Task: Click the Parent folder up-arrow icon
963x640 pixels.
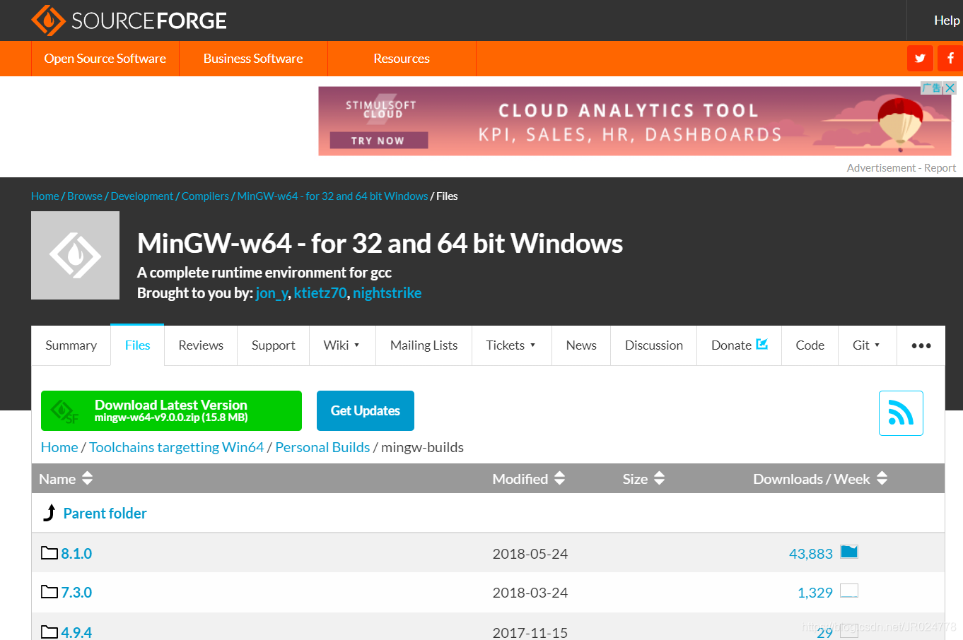Action: click(49, 513)
